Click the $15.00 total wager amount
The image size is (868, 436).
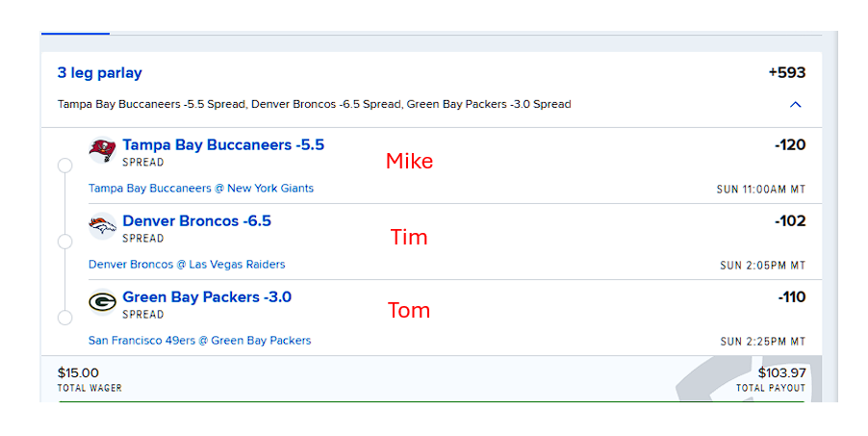(78, 372)
